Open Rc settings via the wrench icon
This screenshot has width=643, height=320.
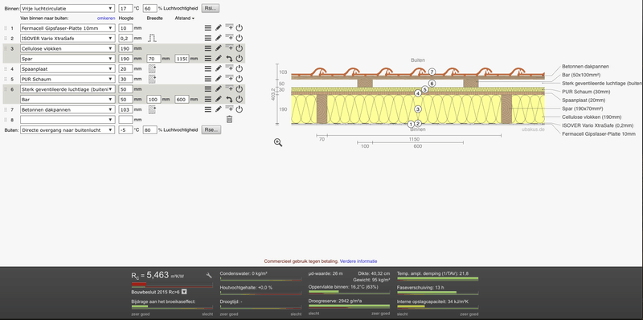(x=209, y=276)
